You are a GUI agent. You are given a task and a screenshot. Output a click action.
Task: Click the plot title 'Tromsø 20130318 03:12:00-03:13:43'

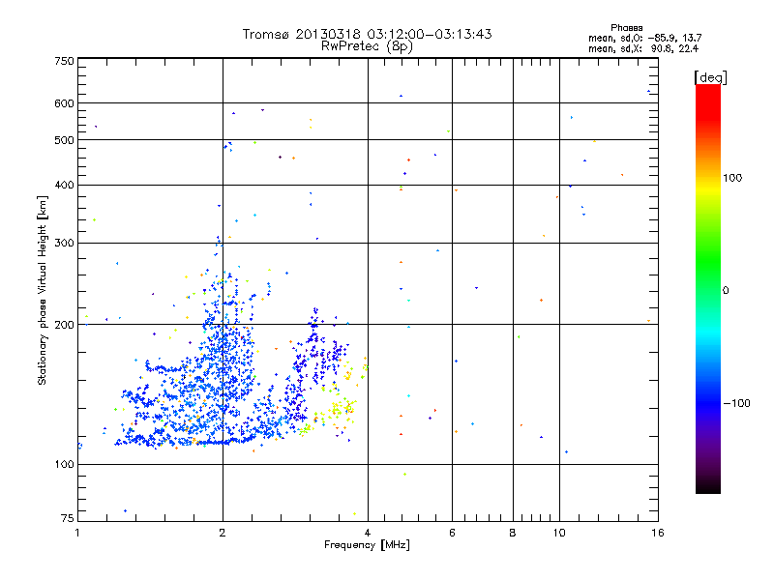367,34
